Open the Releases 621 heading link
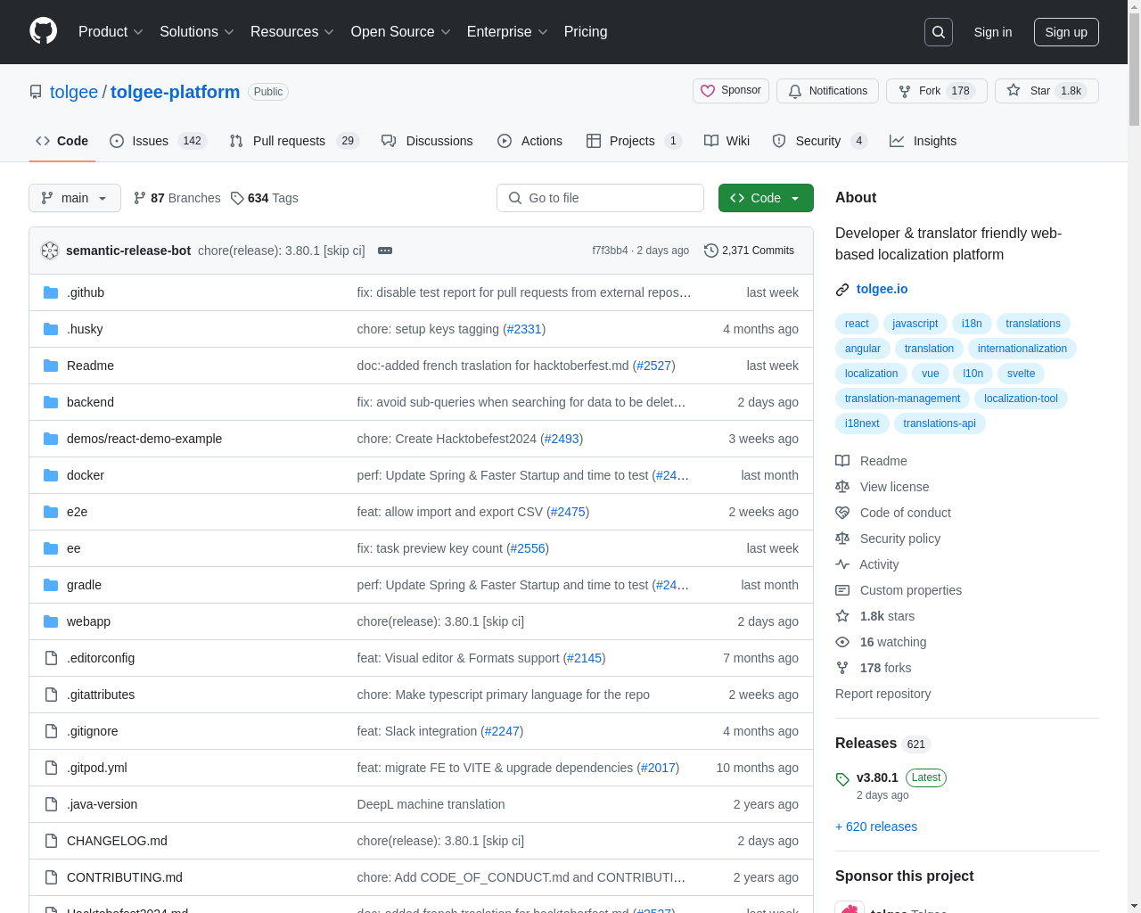 pos(882,744)
